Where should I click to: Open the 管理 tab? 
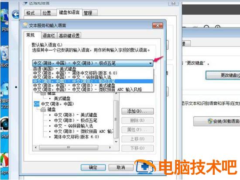(90, 13)
